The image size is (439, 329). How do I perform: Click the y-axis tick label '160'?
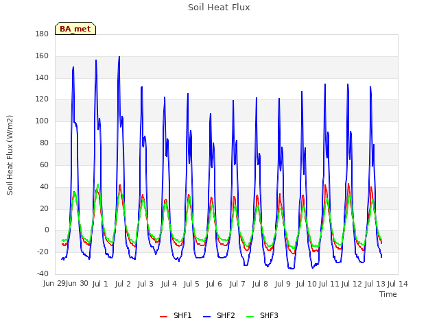coord(42,56)
